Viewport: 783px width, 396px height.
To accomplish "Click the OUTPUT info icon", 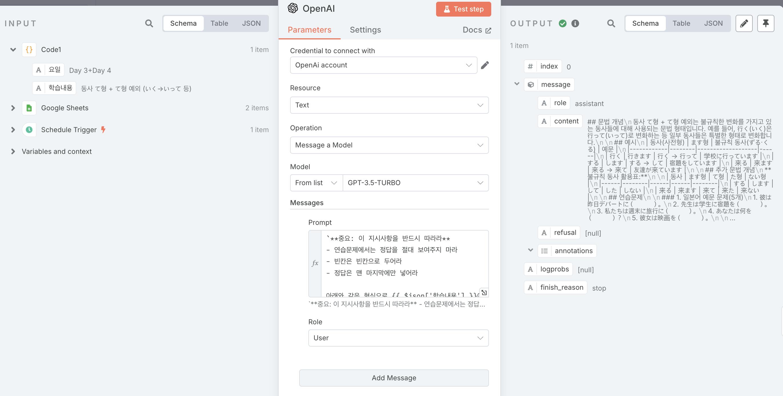I will tap(575, 23).
